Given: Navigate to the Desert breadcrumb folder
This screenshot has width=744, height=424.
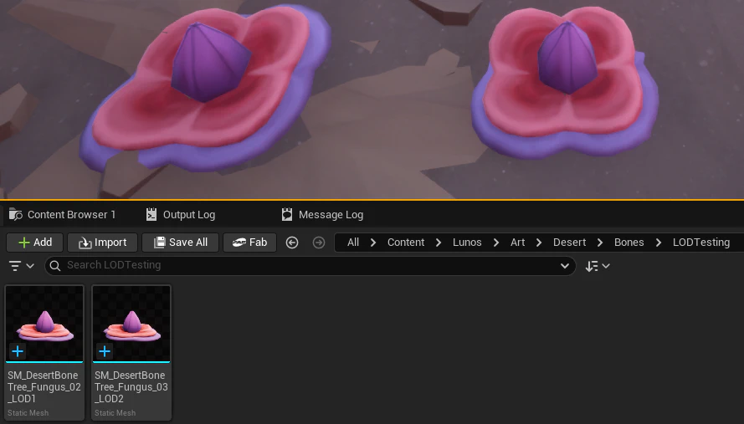Looking at the screenshot, I should point(569,243).
